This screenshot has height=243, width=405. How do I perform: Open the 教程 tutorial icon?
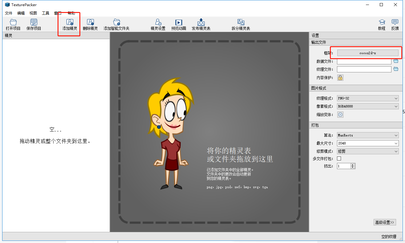(382, 24)
